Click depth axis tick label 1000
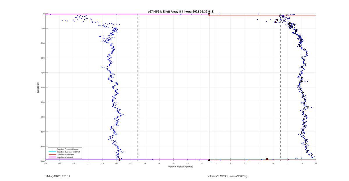The image size is (349, 181). [42, 161]
